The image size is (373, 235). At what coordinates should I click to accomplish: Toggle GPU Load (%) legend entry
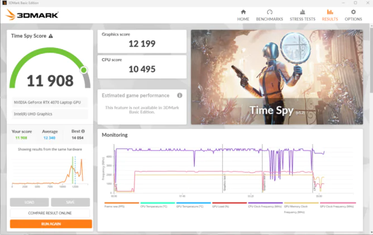(x=229, y=205)
